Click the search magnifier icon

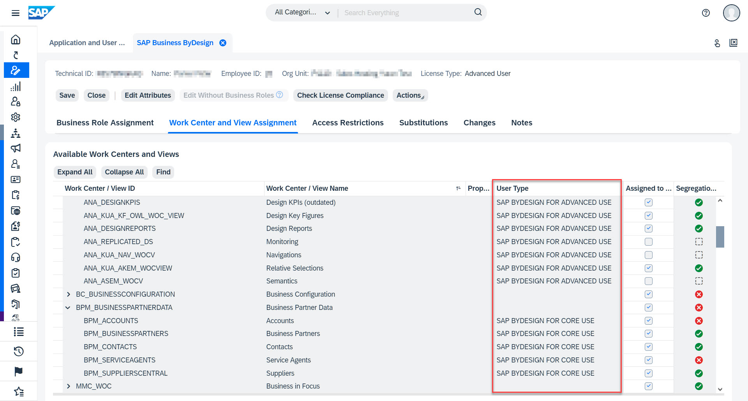click(x=478, y=12)
